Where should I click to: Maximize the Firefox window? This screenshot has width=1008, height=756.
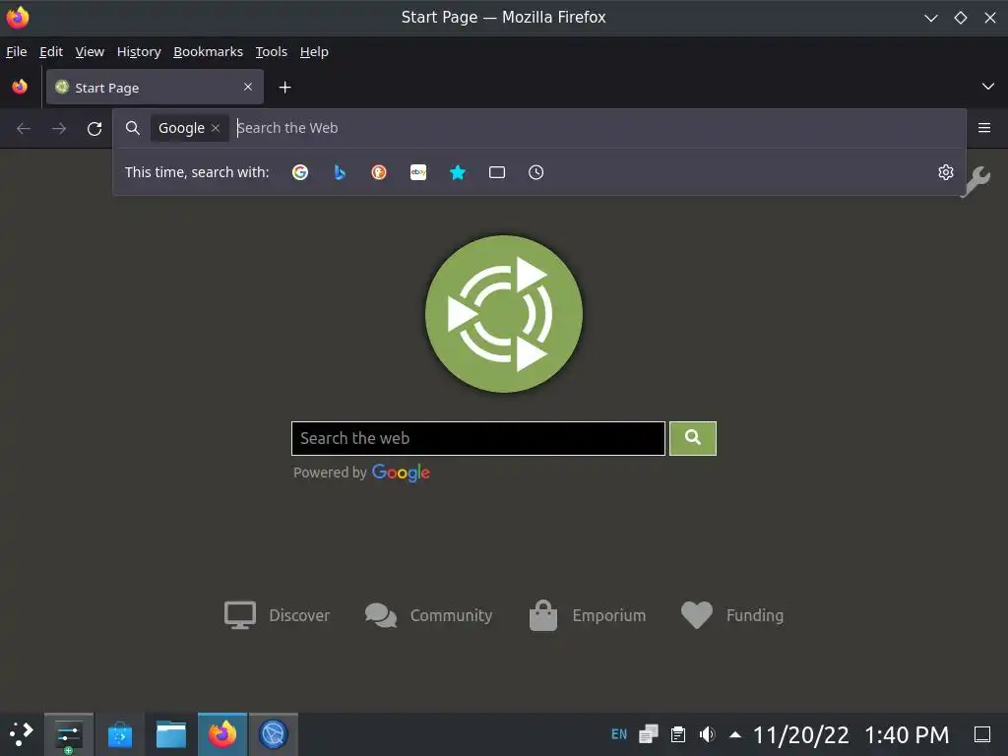[x=961, y=18]
